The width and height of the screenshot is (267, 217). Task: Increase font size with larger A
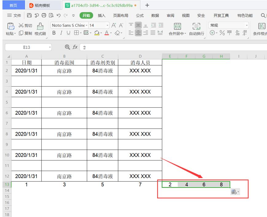pos(114,25)
